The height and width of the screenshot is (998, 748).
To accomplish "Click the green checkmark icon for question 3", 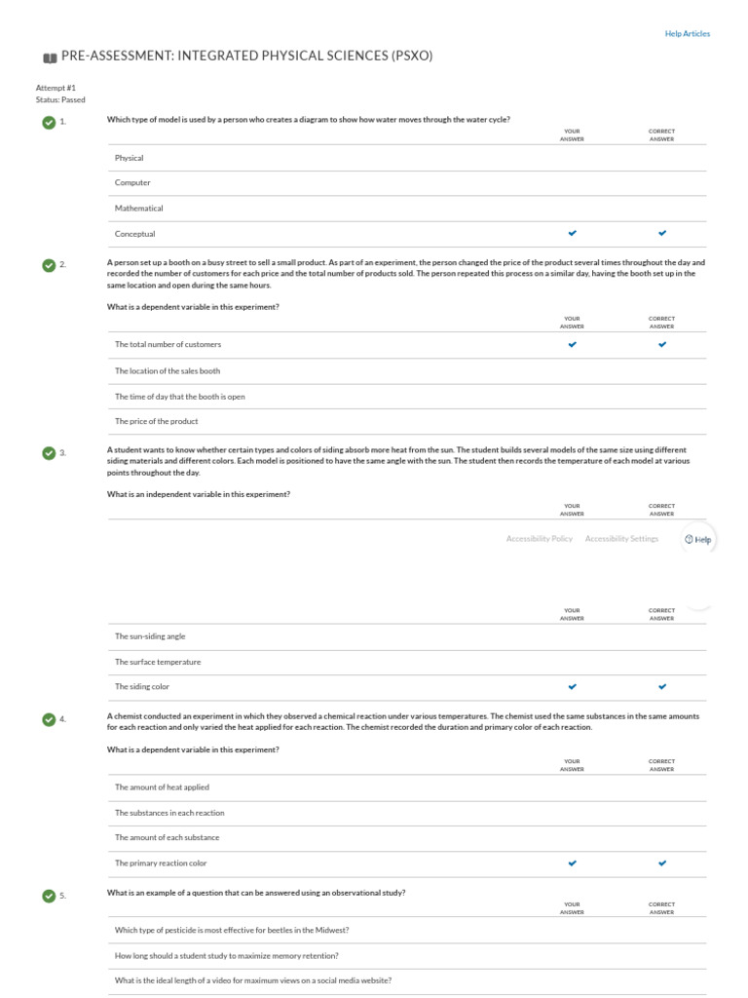I will tap(49, 453).
